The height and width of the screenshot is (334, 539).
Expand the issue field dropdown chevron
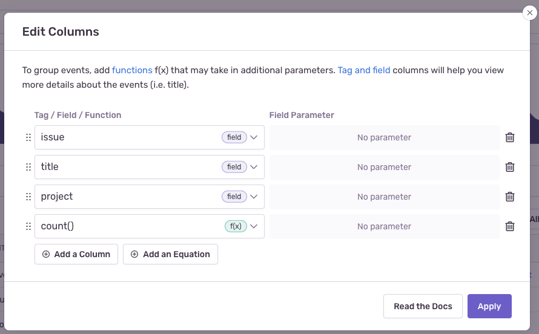[x=254, y=137]
